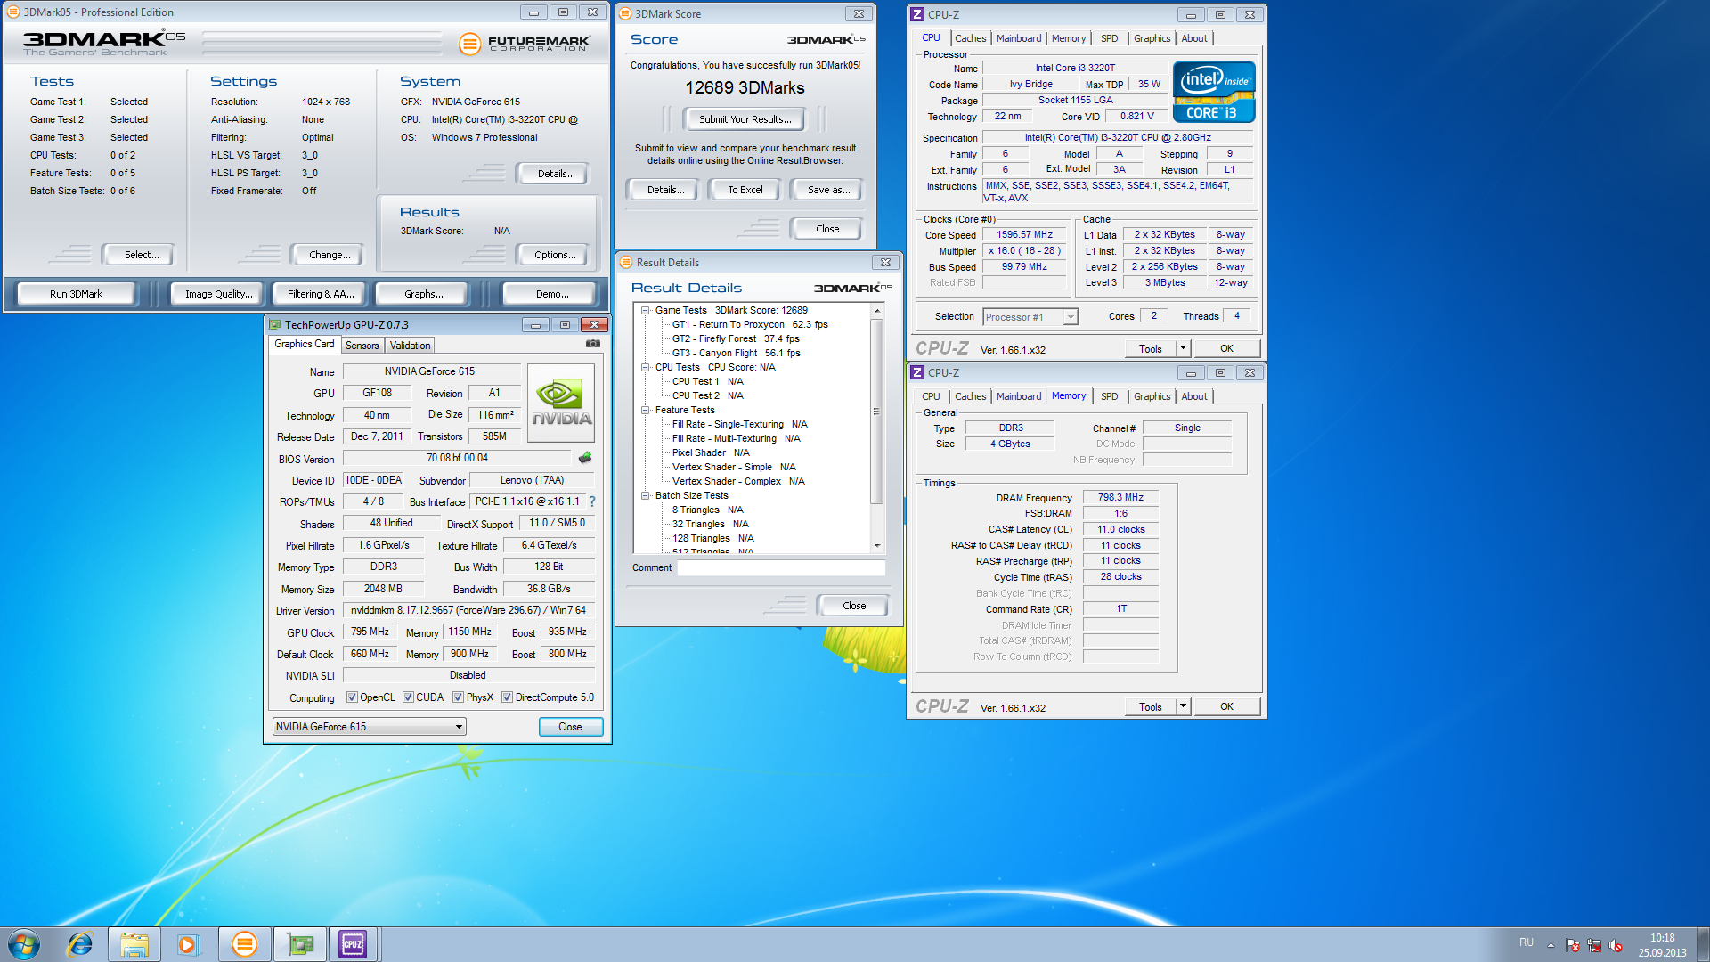Toggle the DirectCompute 5.0 checkbox
The image size is (1710, 962).
pos(507,697)
